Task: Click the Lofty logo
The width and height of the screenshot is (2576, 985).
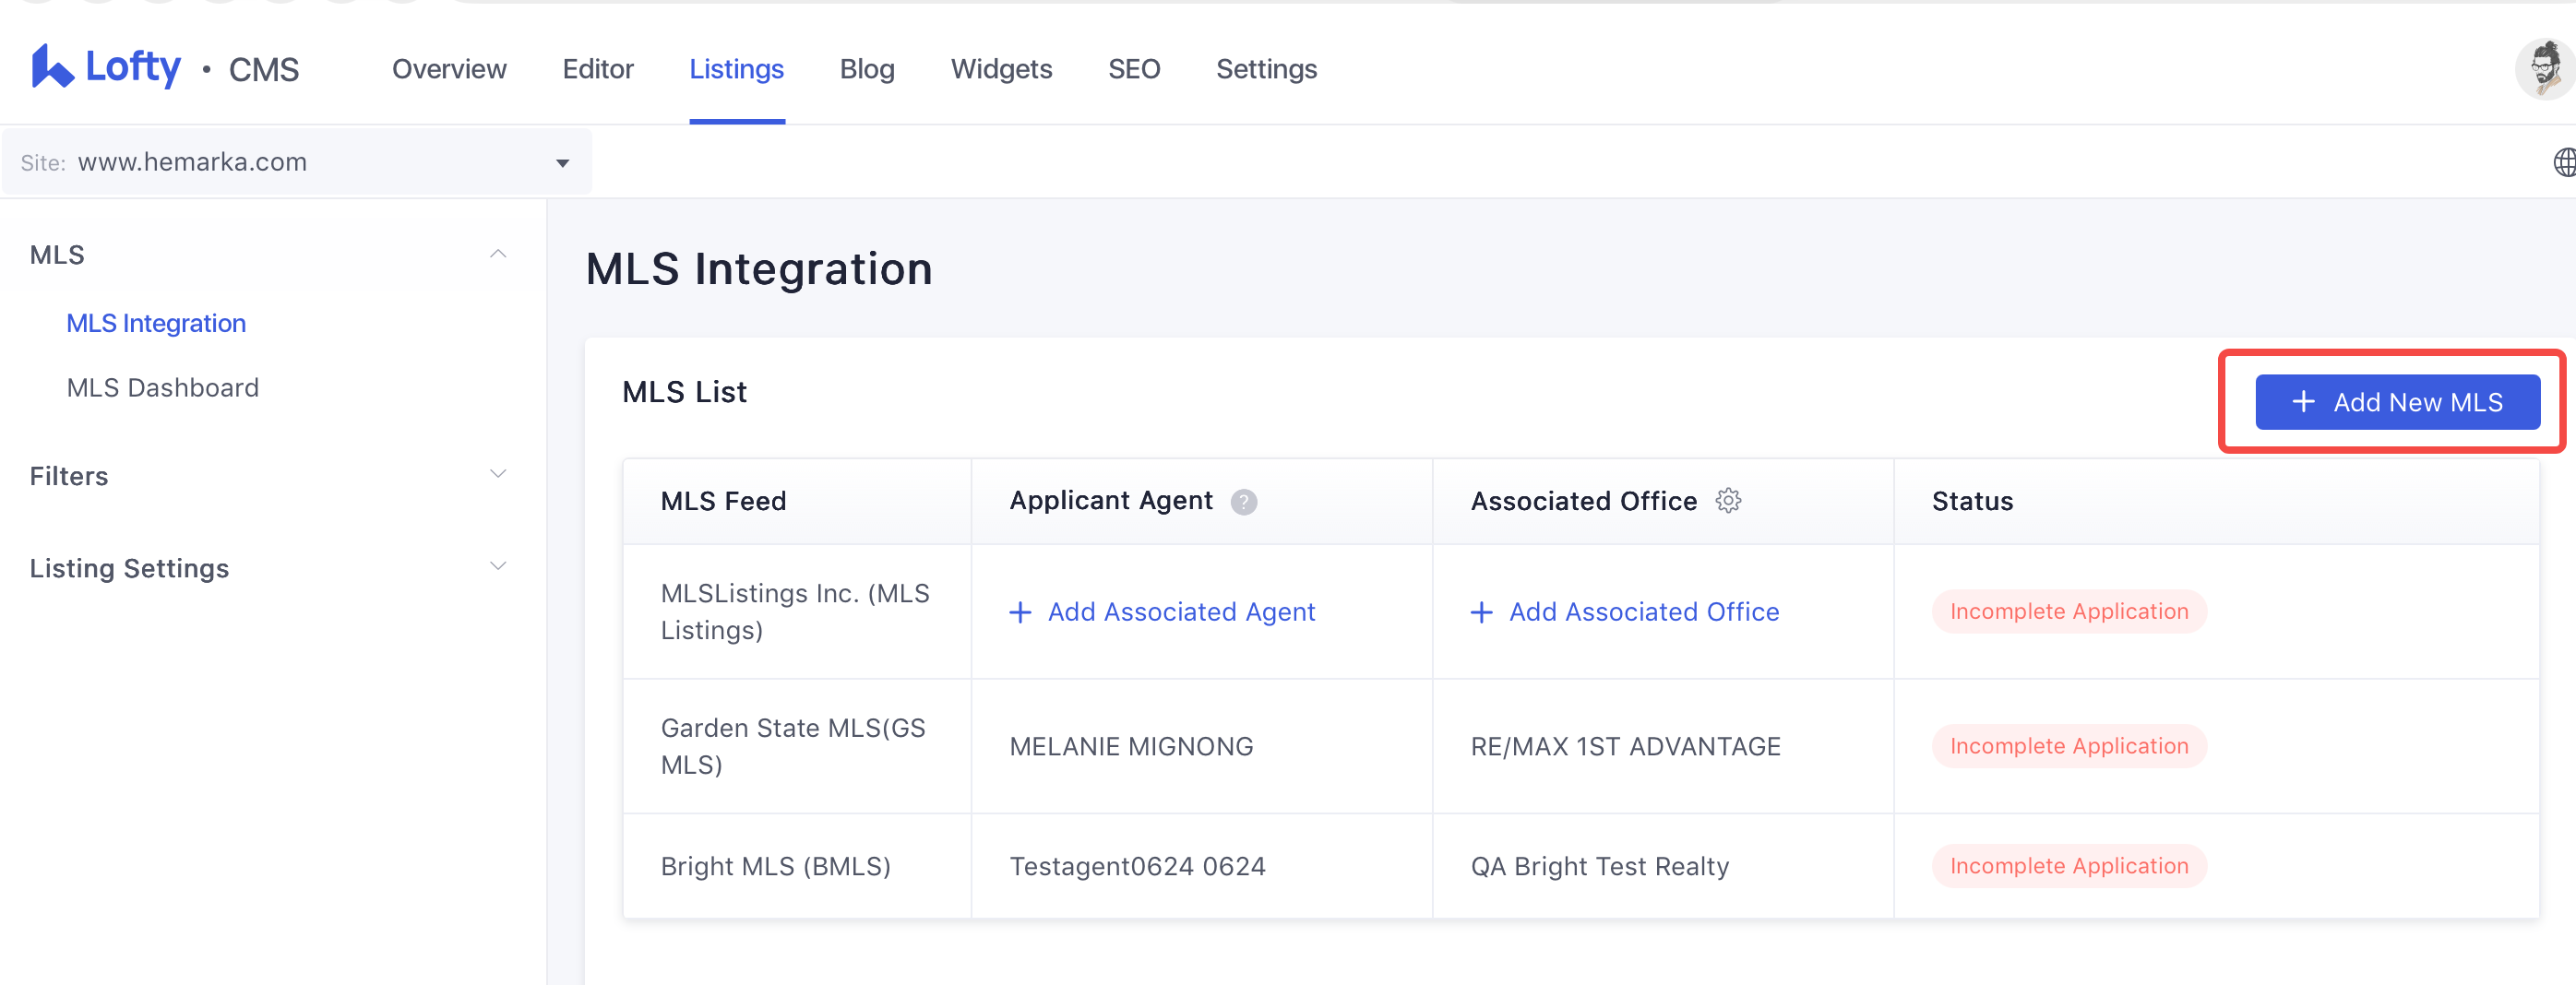Action: [106, 67]
